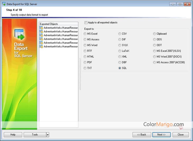Image resolution: width=193 pixels, height=141 pixels.
Task: Click the Tools button
Action: [35, 135]
